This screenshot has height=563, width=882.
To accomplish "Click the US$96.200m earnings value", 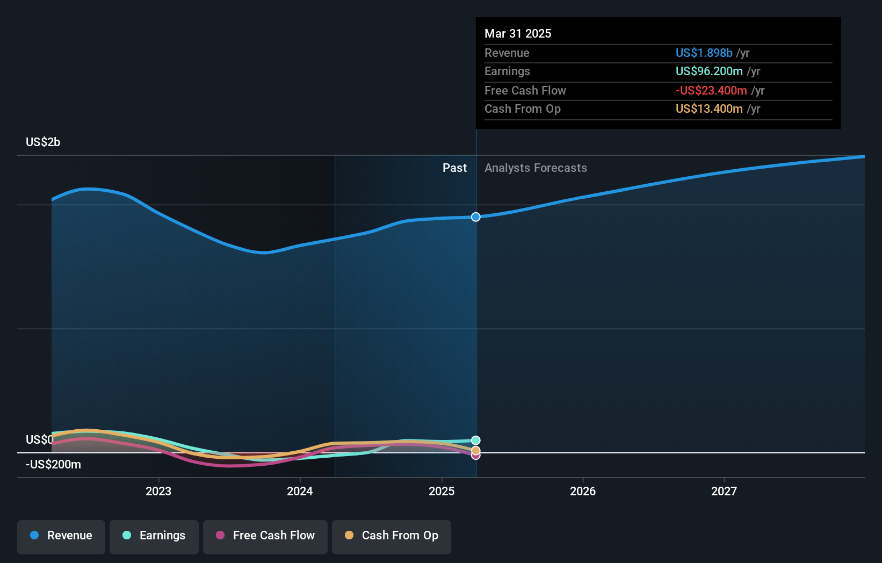I will tap(709, 71).
